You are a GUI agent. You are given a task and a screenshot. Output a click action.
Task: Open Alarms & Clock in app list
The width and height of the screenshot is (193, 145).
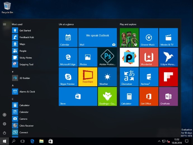(33, 92)
